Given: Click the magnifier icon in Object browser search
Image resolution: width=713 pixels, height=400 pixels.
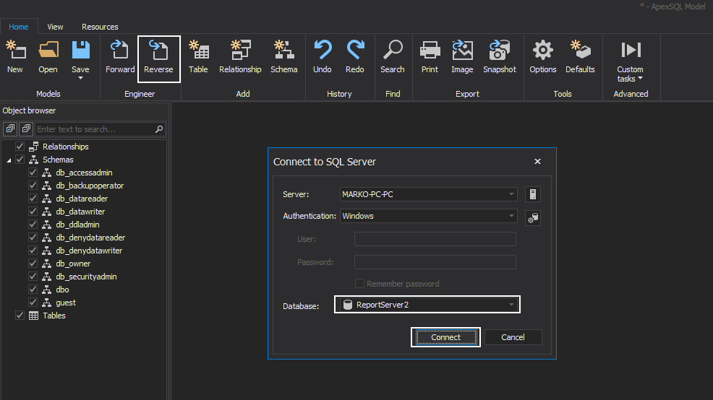Looking at the screenshot, I should 159,129.
